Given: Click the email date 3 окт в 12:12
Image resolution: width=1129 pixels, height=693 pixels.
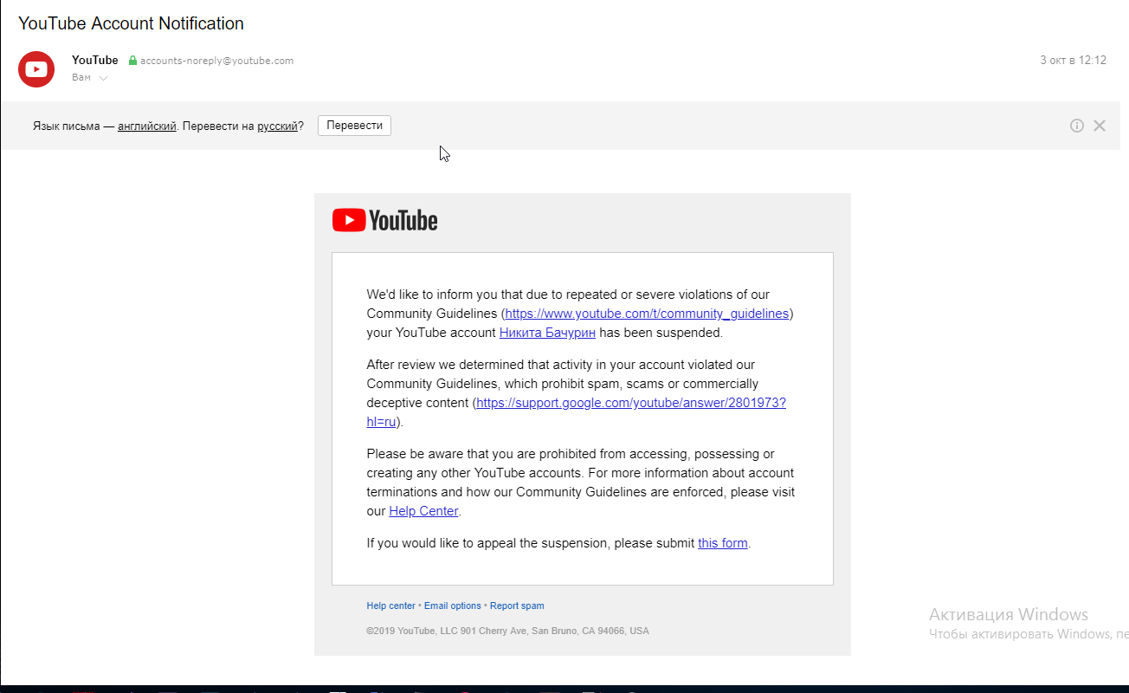Looking at the screenshot, I should point(1074,61).
